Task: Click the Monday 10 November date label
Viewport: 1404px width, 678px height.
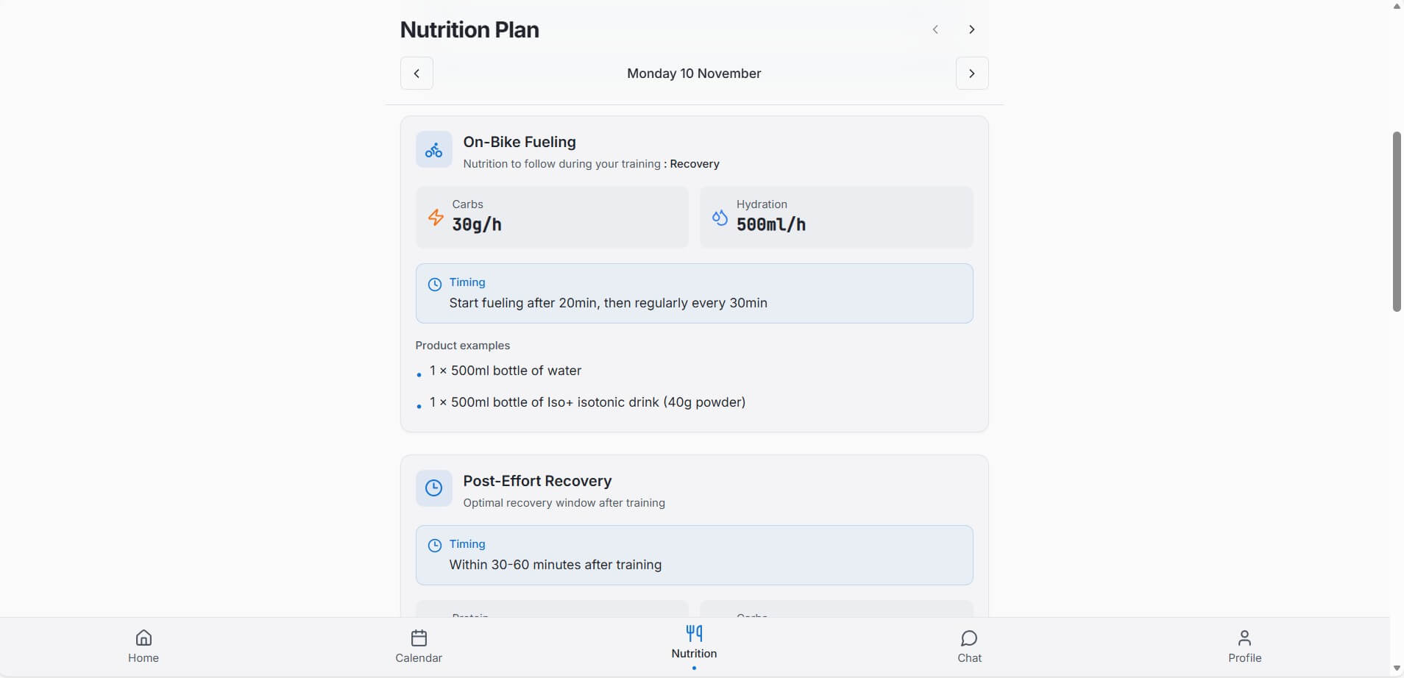Action: point(694,74)
